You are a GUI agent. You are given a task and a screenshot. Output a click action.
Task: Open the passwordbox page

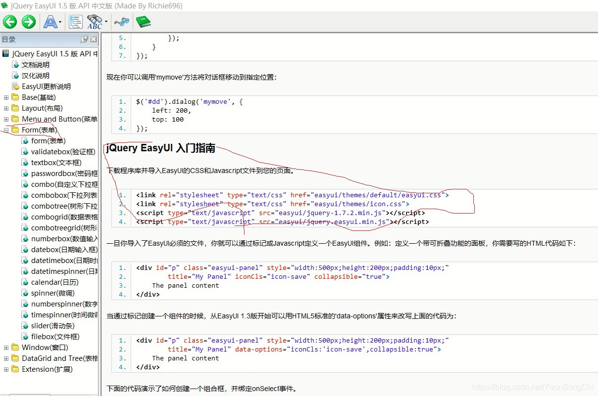(x=64, y=174)
